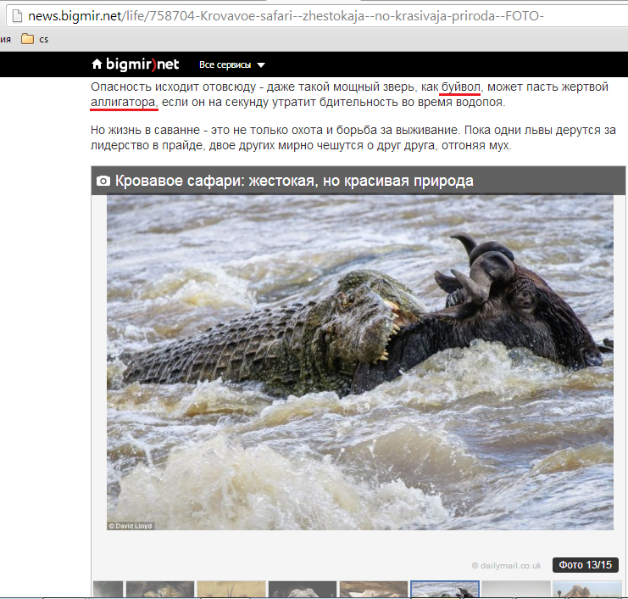Click the page icon in address bar
628x599 pixels.
pos(13,16)
